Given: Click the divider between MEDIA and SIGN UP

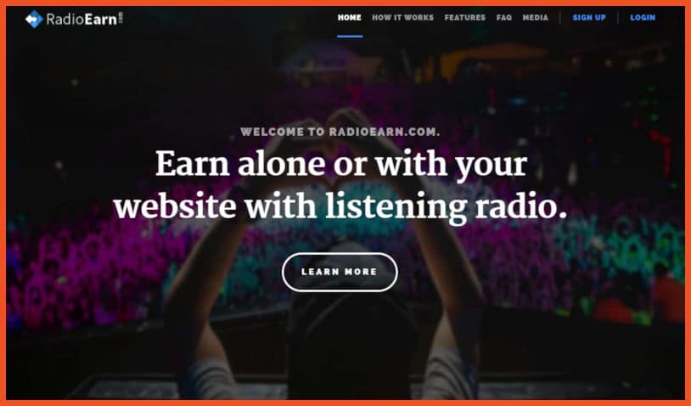Looking at the screenshot, I should [x=560, y=18].
